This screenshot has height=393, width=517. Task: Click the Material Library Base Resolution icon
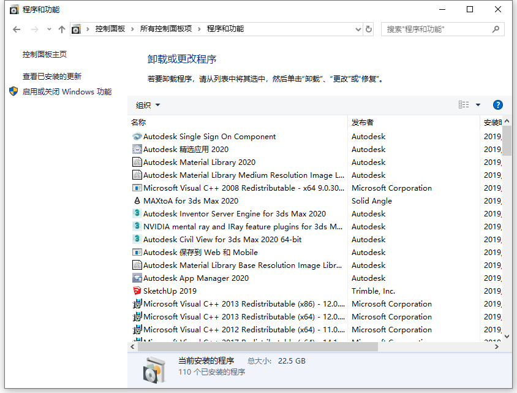point(137,265)
